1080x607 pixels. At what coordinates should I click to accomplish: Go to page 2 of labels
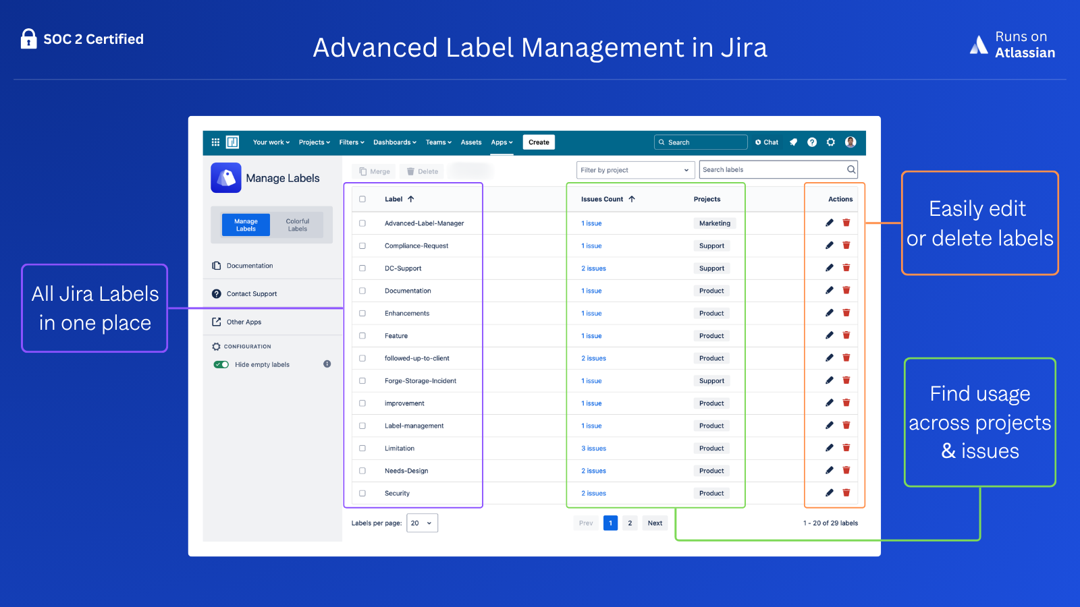[630, 523]
